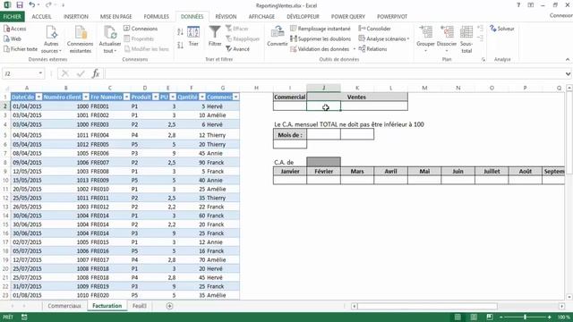Expand Validation des données dropdown arrow
This screenshot has width=573, height=322.
point(355,49)
